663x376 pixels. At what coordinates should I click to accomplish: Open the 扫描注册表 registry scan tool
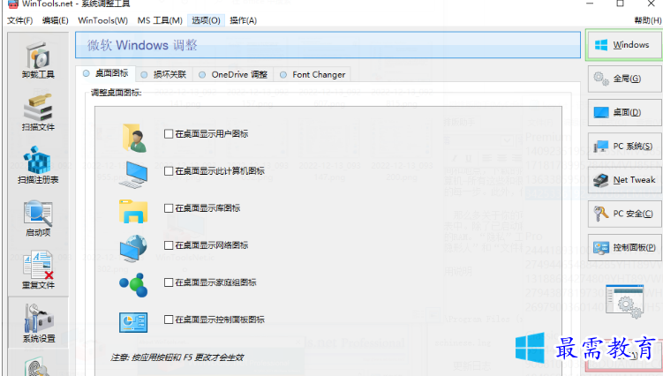point(38,165)
